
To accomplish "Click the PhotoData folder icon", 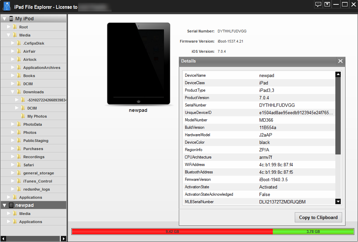I will [x=19, y=124].
